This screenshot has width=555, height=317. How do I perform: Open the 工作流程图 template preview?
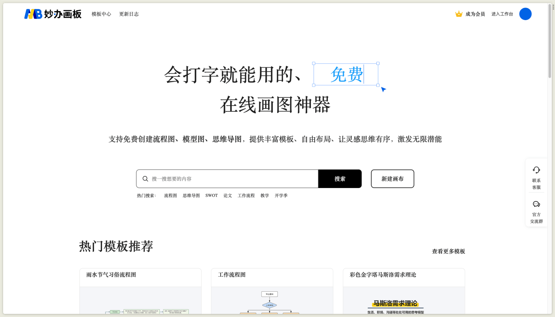[x=272, y=291]
